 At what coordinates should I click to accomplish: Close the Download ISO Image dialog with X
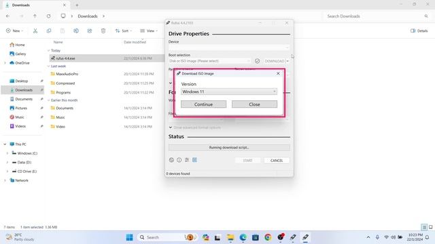[x=278, y=73]
